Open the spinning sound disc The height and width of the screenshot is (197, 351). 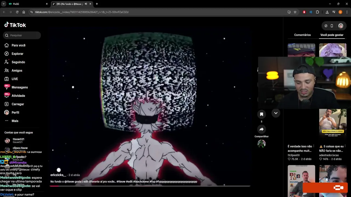[x=262, y=144]
